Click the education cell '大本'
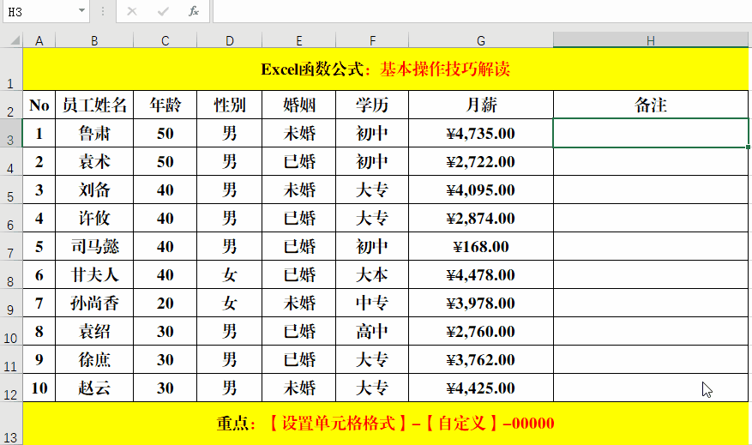Image resolution: width=752 pixels, height=445 pixels. pos(372,274)
